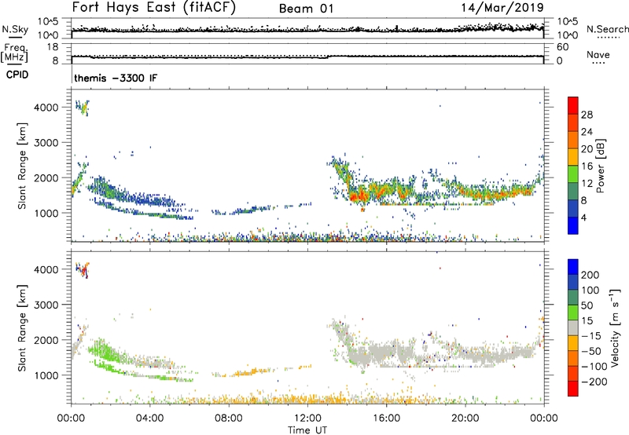
Task: Click the blue top segment of Velocity colorbar
Action: (x=573, y=267)
